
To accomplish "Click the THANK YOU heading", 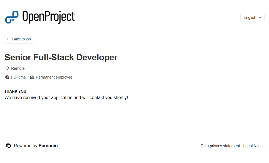I will click(15, 91).
